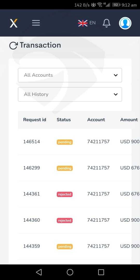This screenshot has height=280, width=140.
Task: Open the notifications bell
Action: pyautogui.click(x=107, y=23)
